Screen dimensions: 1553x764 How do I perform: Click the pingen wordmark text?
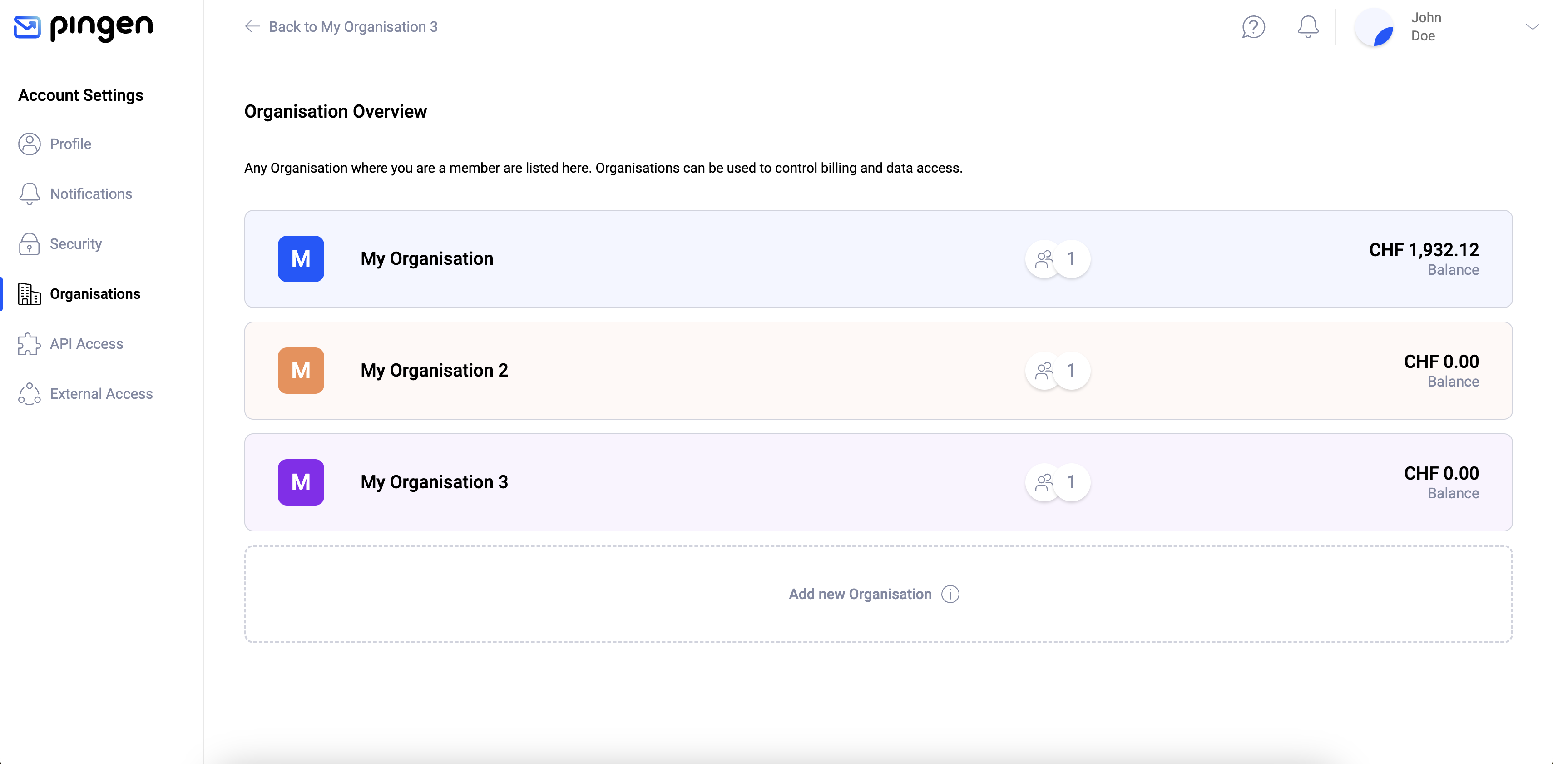(101, 27)
